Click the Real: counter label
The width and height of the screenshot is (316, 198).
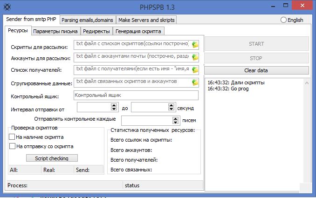[x=49, y=170]
